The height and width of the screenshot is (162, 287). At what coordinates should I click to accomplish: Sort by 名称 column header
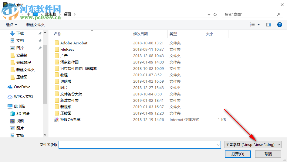tap(58, 34)
